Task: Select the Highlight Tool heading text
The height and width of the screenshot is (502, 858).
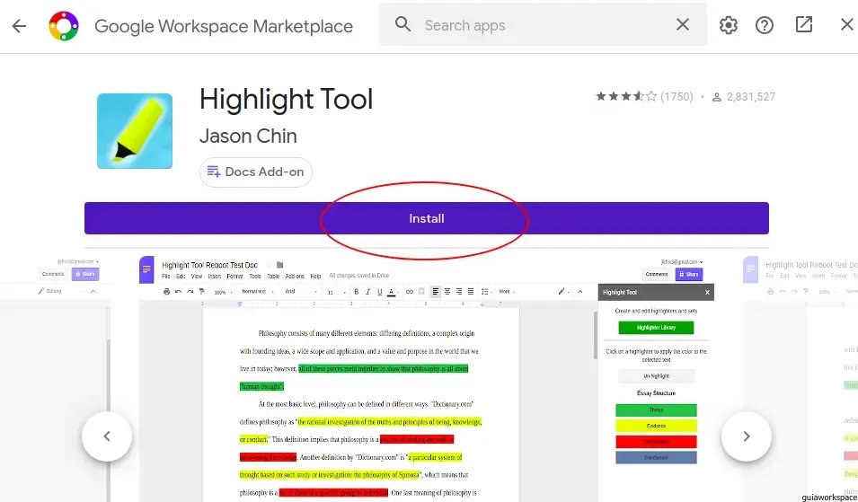Action: [286, 100]
